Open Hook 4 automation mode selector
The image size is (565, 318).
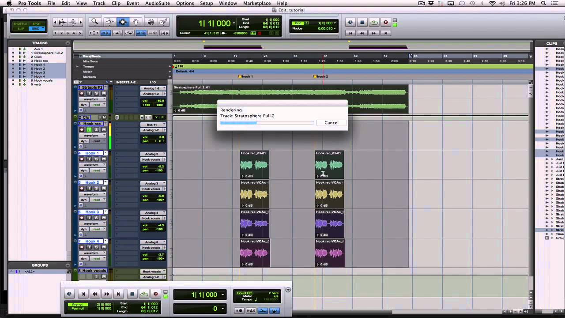click(97, 258)
